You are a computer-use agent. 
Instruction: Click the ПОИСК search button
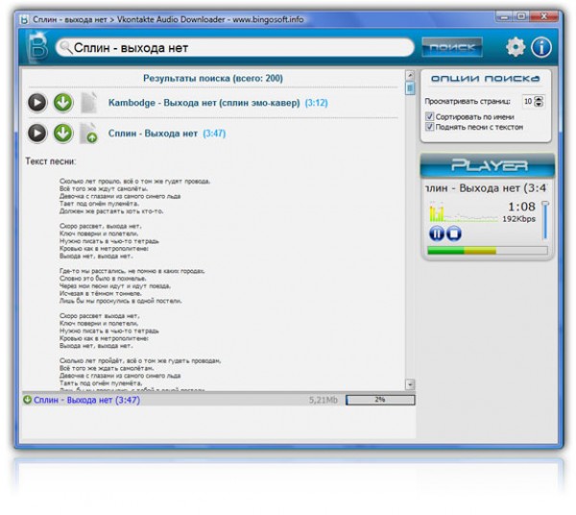point(452,47)
